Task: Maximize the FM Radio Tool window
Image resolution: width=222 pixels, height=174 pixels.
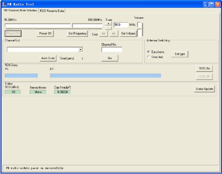Action: click(212, 4)
